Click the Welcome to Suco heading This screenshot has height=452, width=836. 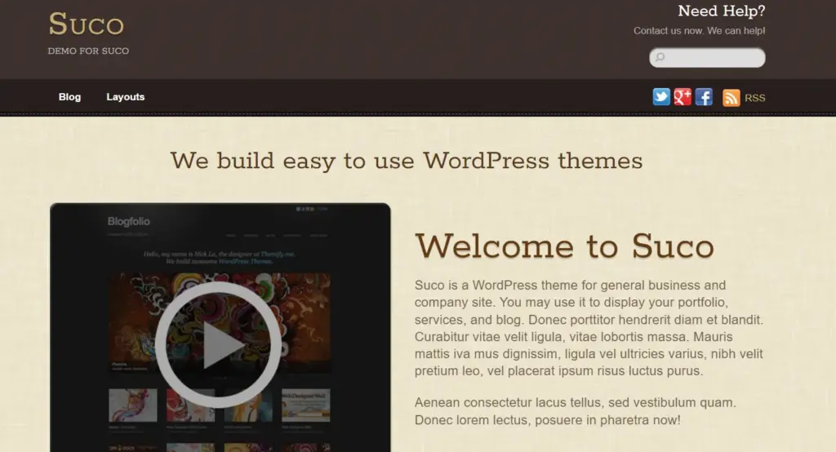[x=565, y=246]
